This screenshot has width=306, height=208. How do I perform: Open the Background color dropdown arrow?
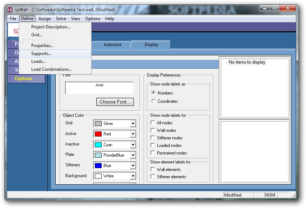pyautogui.click(x=133, y=176)
